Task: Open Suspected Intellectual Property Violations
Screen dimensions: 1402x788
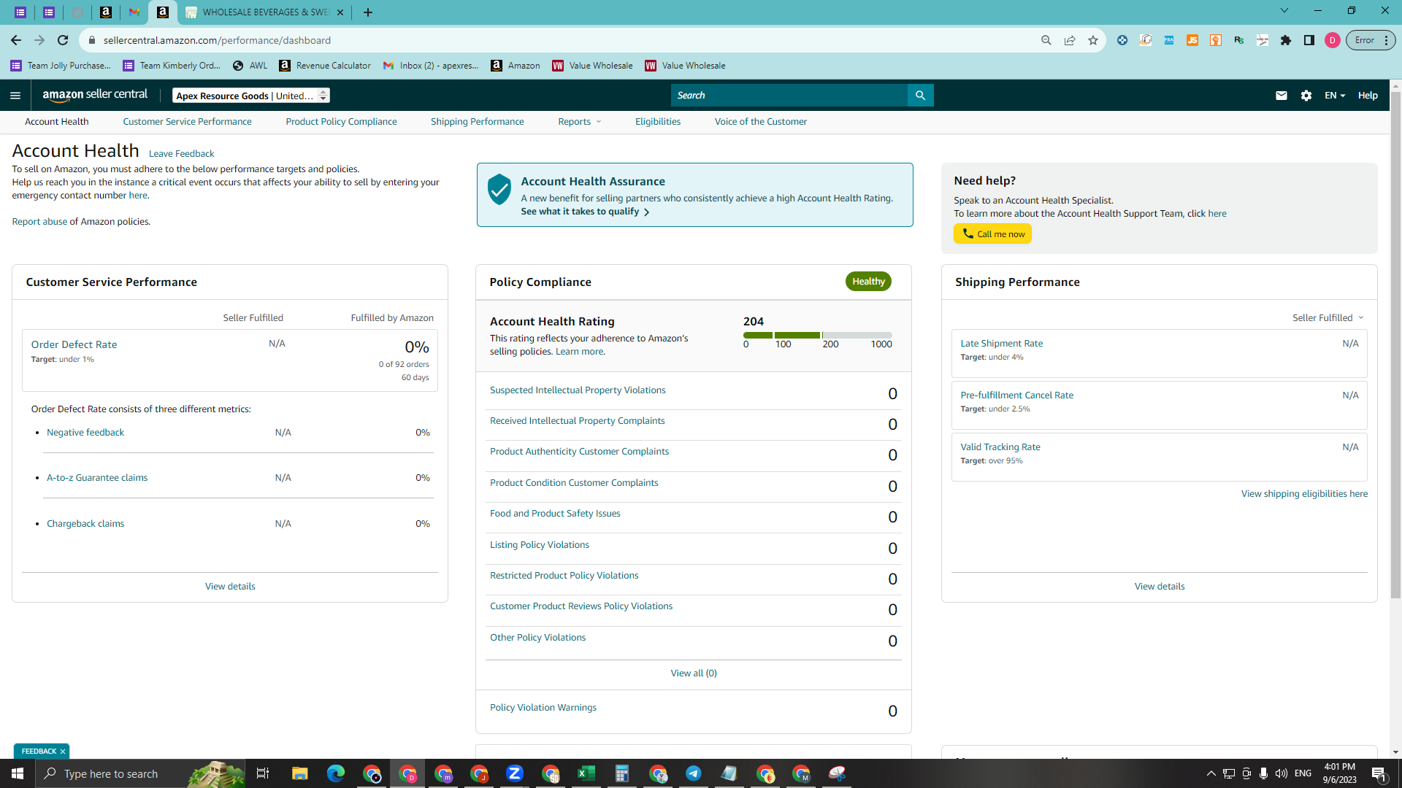Action: coord(578,390)
